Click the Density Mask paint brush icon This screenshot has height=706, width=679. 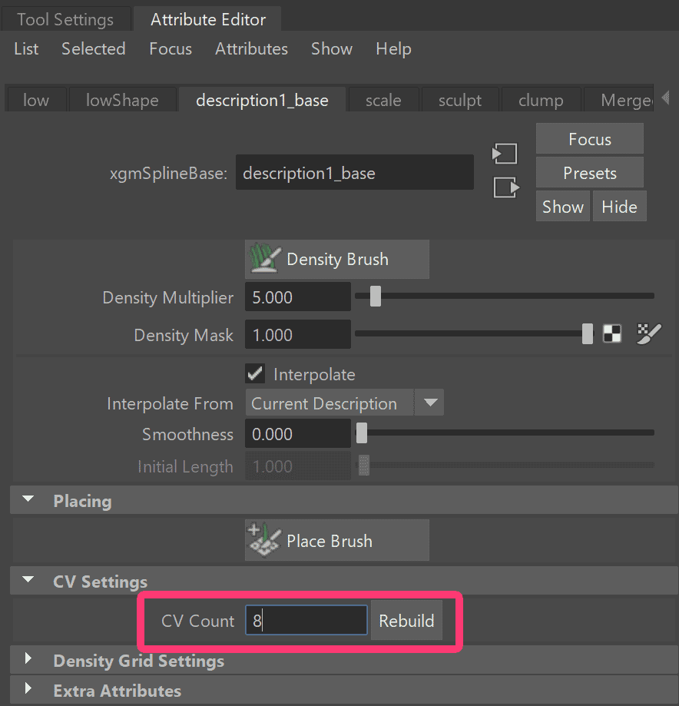coord(649,334)
